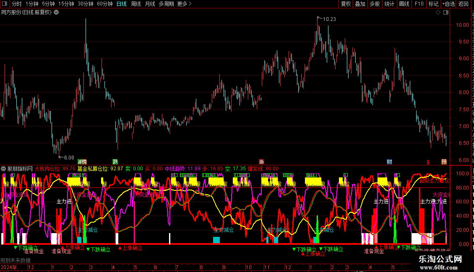Click the 多: 16.85 value

point(213,169)
